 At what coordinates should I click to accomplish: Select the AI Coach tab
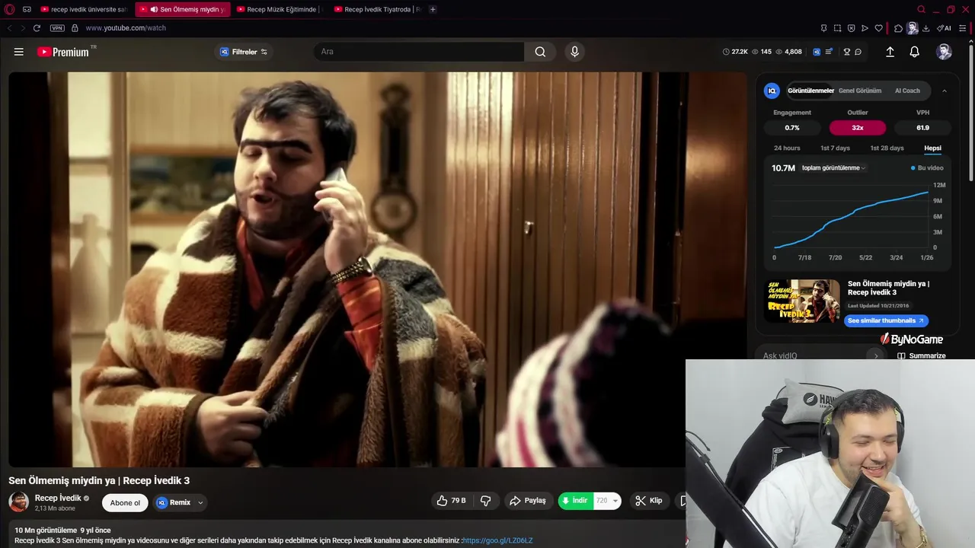coord(907,91)
